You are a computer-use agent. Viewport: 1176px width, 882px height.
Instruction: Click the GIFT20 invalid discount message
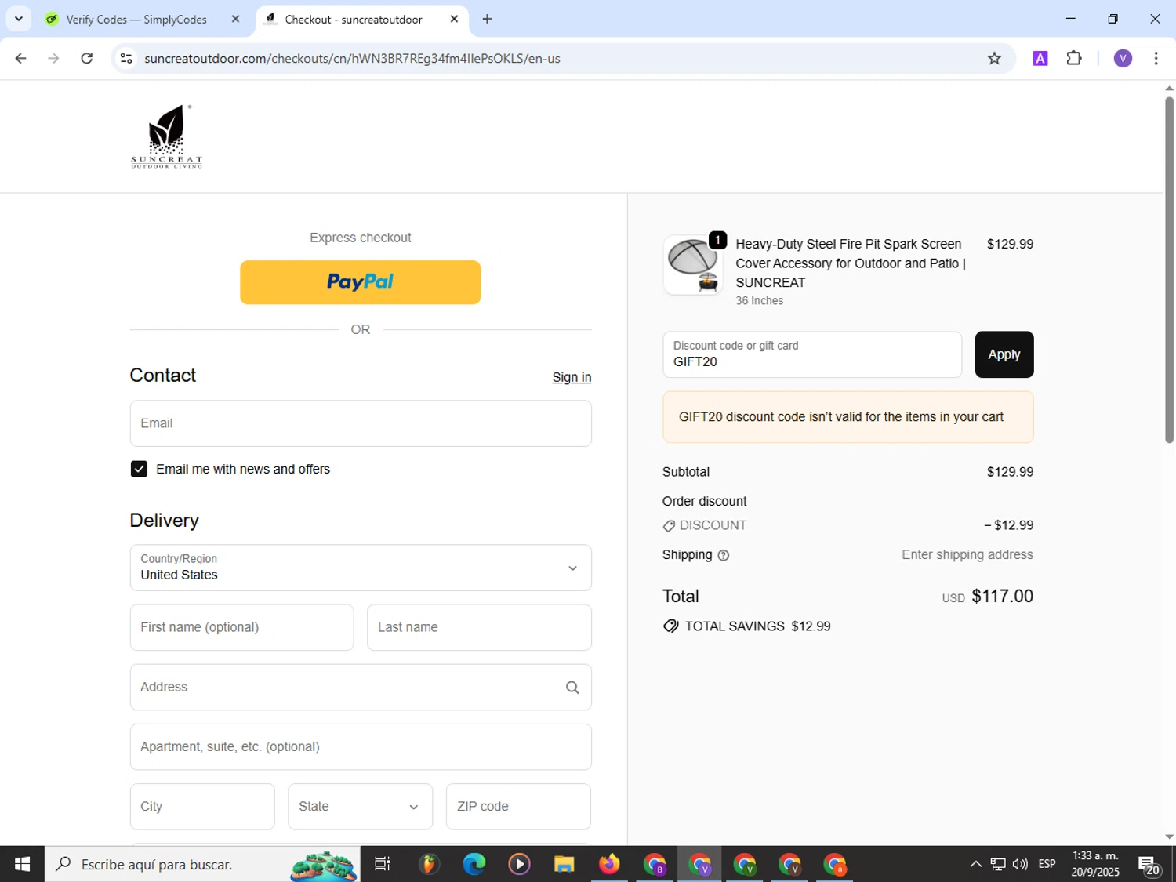click(x=848, y=417)
